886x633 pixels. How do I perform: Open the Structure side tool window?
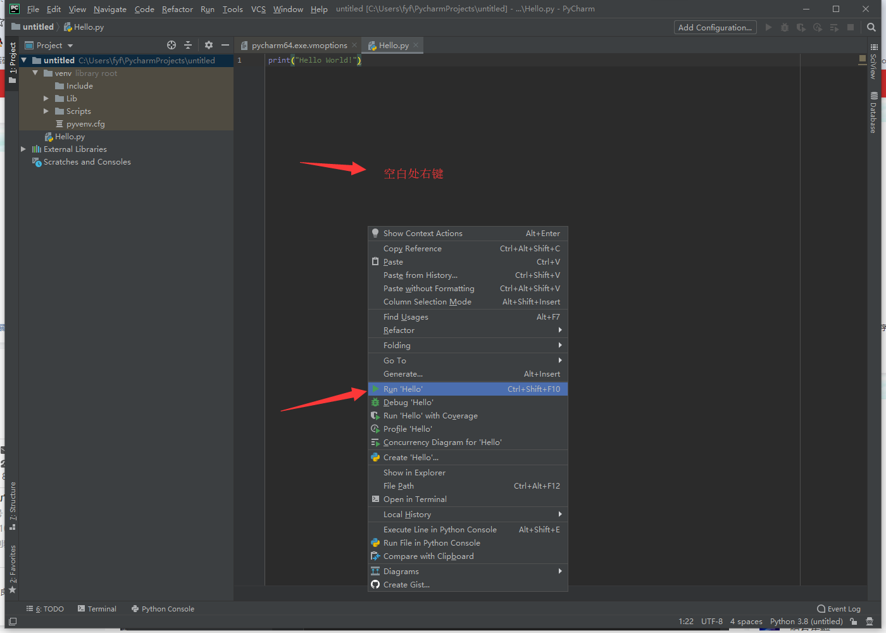(x=12, y=505)
